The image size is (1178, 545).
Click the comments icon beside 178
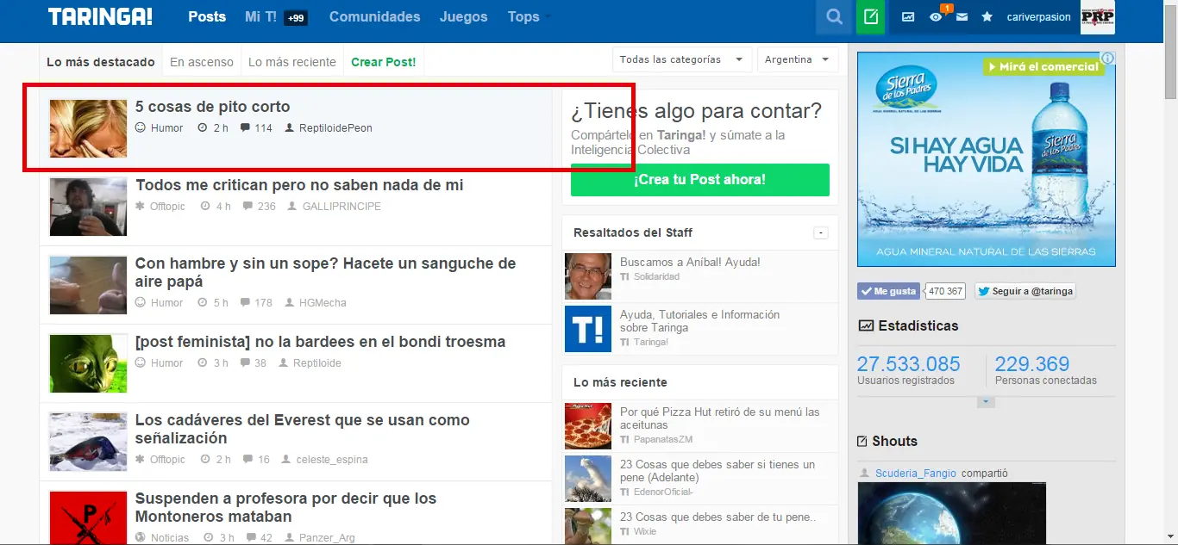[245, 303]
